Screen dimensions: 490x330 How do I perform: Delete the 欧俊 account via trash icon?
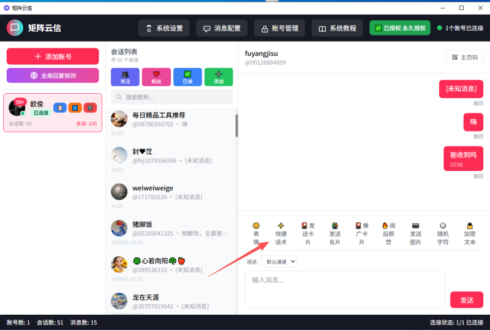pos(90,108)
